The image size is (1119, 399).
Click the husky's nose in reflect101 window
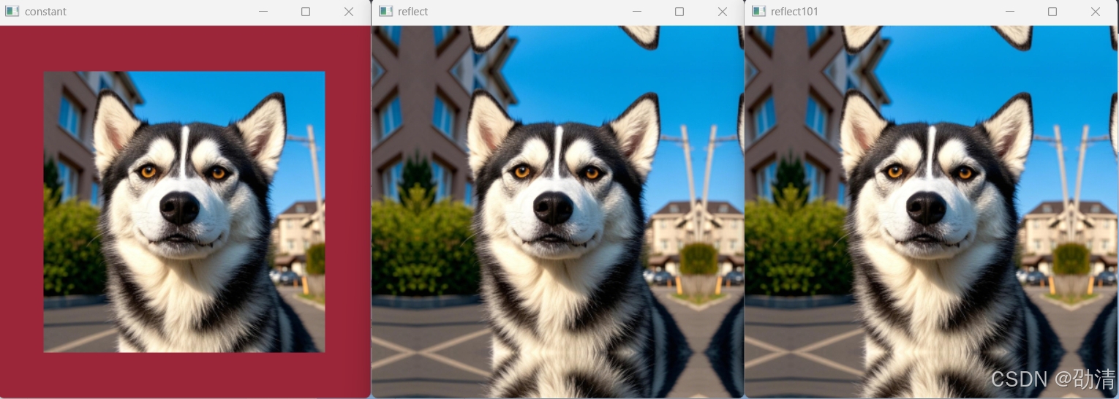coord(927,208)
